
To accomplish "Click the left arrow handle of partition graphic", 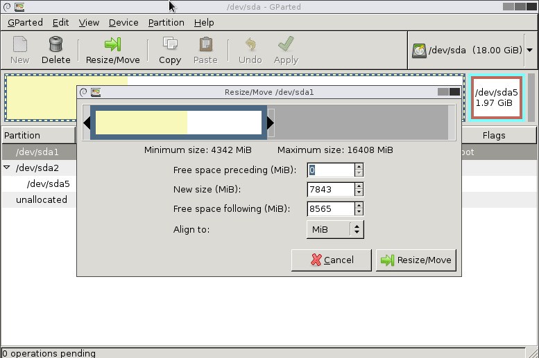I will (87, 123).
